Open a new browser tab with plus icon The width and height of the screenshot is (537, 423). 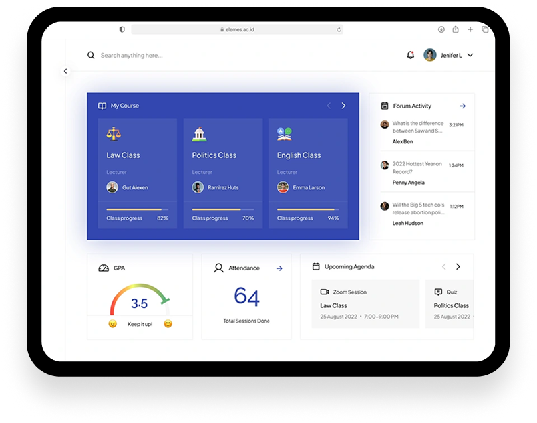click(470, 29)
